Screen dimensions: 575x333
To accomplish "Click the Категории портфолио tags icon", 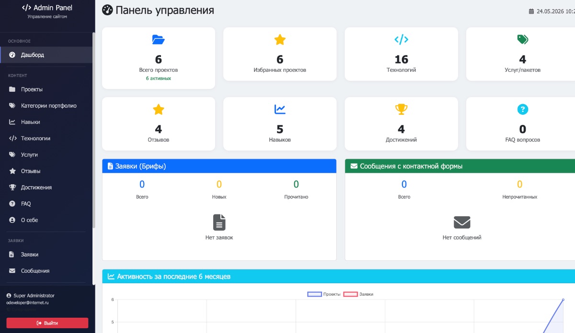I will tap(12, 106).
